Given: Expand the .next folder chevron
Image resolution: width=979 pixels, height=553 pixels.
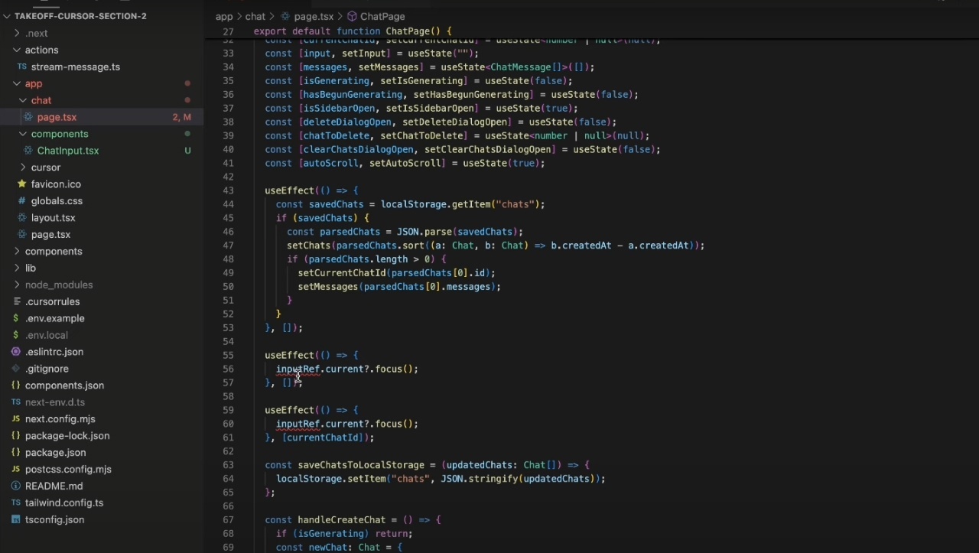Looking at the screenshot, I should click(x=17, y=34).
